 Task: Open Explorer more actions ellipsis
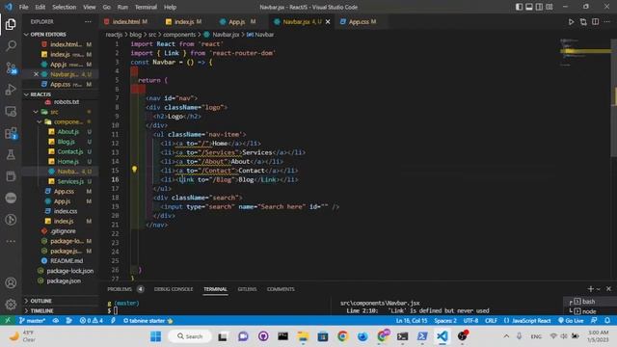(88, 21)
